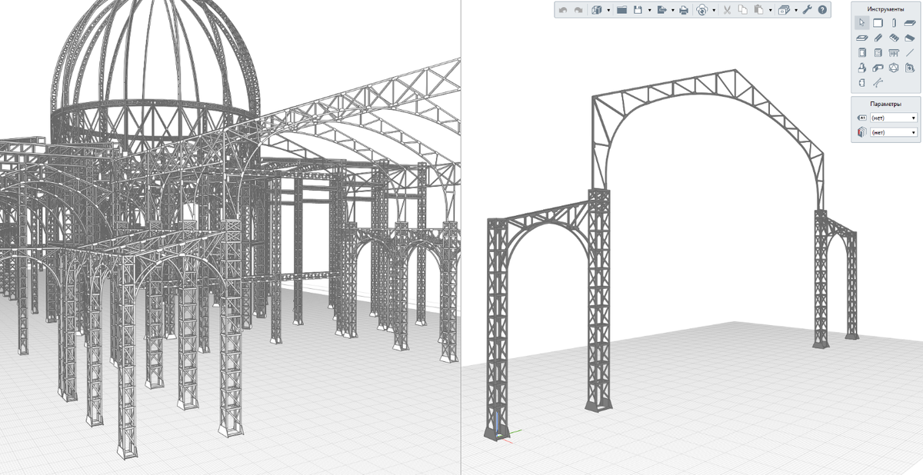Select the floor plate tool in the second row
This screenshot has height=475, width=923.
[861, 38]
